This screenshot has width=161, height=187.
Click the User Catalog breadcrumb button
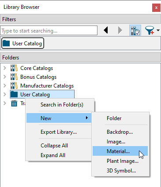point(22,43)
